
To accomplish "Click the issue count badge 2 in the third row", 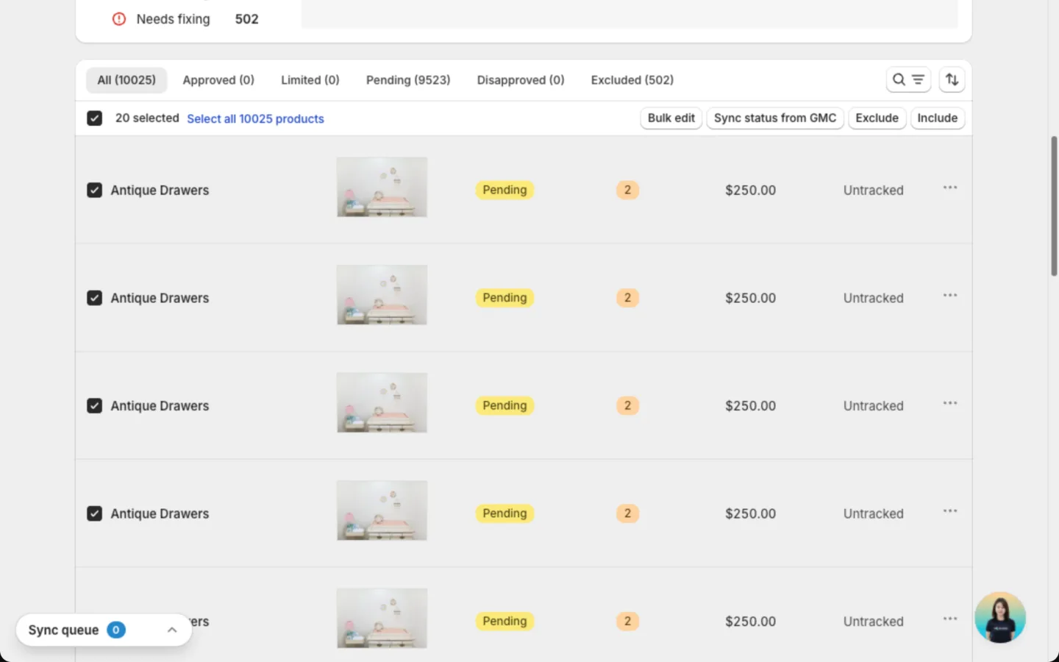I will click(x=627, y=405).
